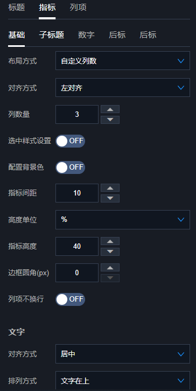The image size is (196, 391).
Task: Decrease 列数量 with the down arrow
Action: pos(110,120)
